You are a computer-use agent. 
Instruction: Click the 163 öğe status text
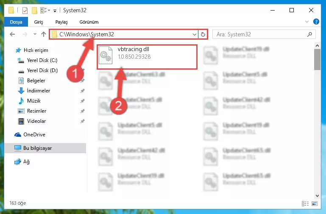pos(18,203)
